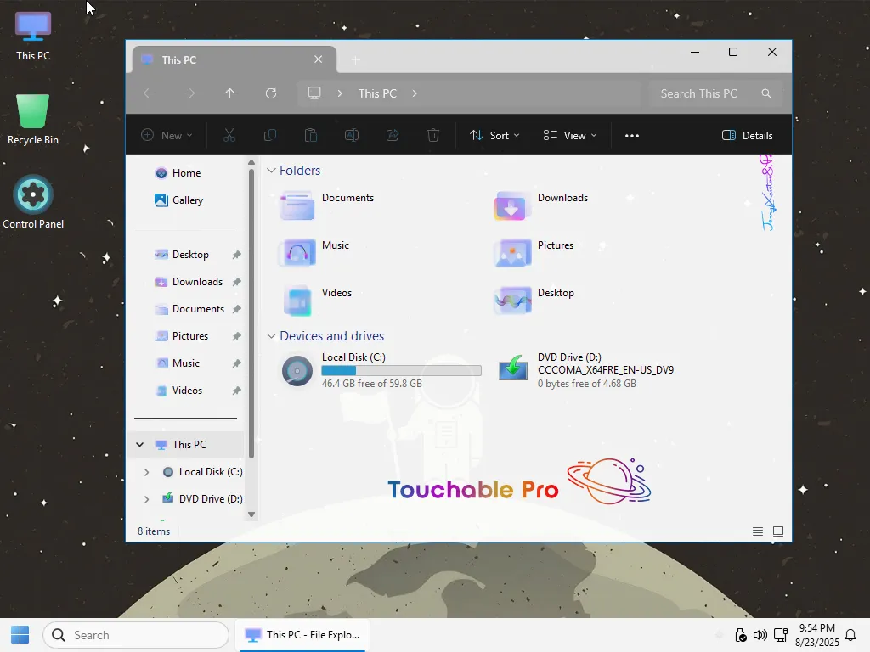Unpin Downloads via its pin icon

(236, 282)
